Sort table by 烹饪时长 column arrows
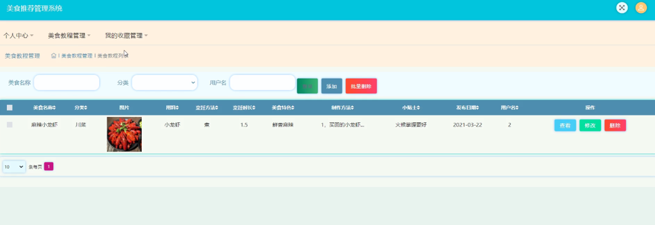This screenshot has width=655, height=225. point(254,108)
